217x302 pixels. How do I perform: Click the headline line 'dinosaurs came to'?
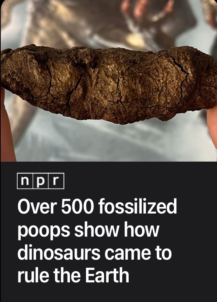pos(94,252)
